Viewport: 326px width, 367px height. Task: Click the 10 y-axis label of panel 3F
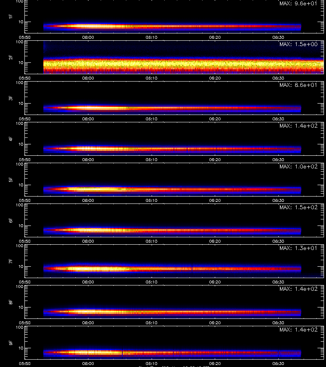21,103
